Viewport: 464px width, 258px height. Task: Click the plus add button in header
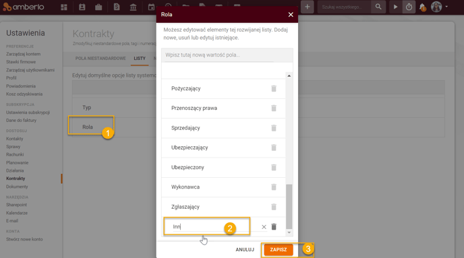(x=307, y=7)
